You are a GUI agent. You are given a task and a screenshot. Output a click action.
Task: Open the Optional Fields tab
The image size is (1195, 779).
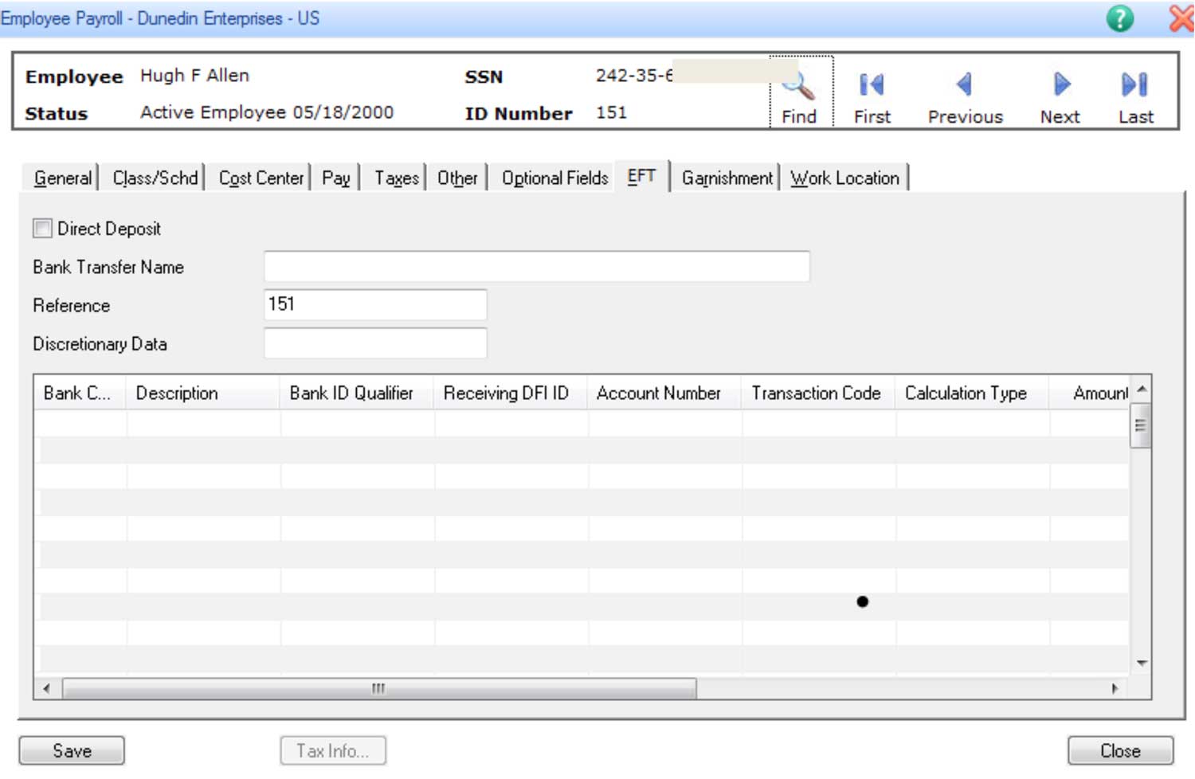[x=554, y=178]
